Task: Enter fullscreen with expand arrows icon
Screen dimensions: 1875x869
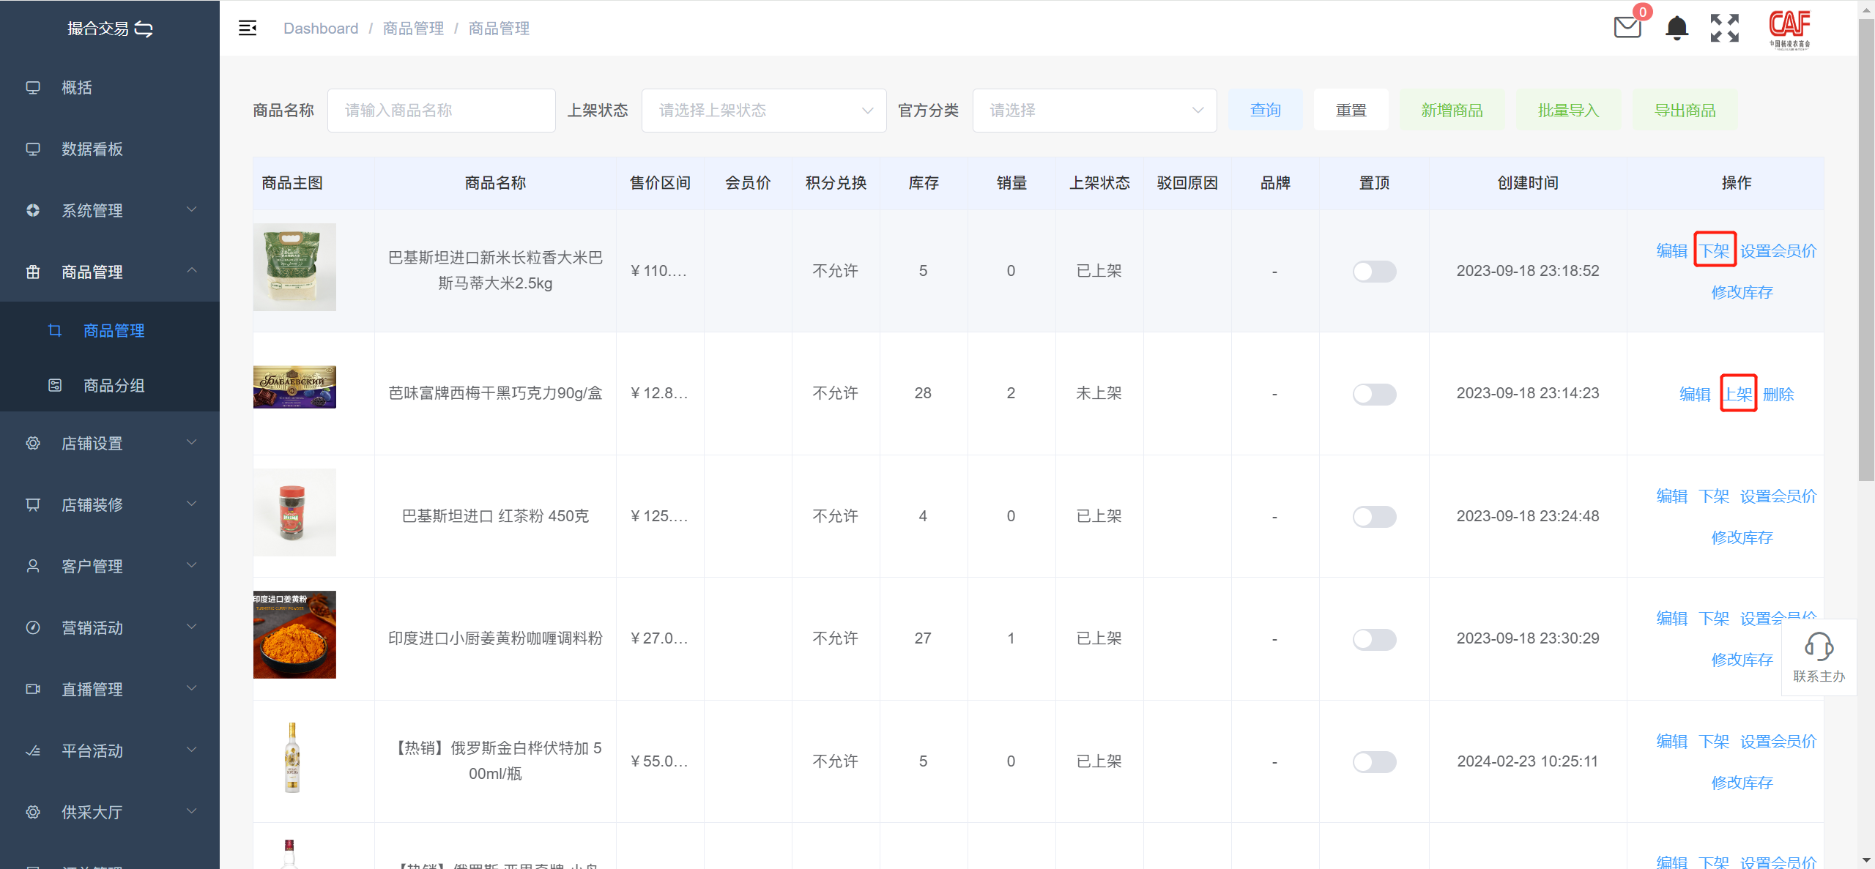Action: click(x=1724, y=28)
